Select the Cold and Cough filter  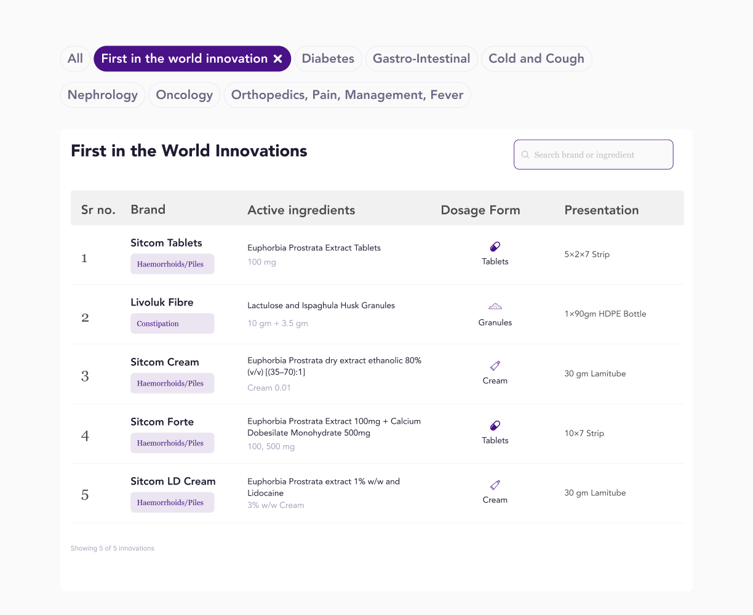(536, 59)
